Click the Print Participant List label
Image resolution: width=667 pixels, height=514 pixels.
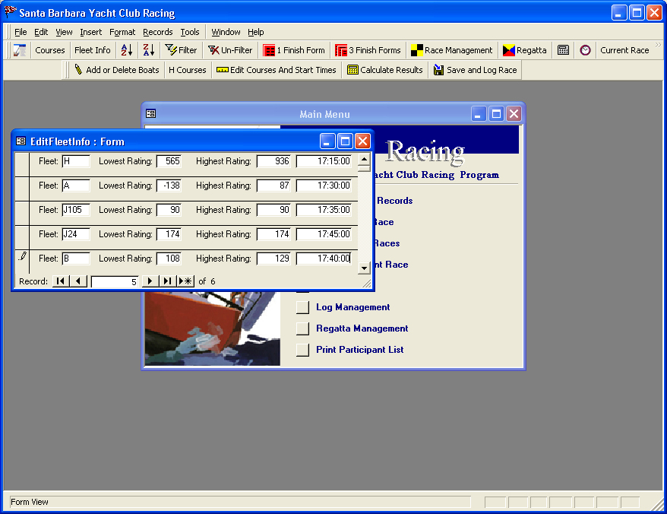click(x=359, y=350)
